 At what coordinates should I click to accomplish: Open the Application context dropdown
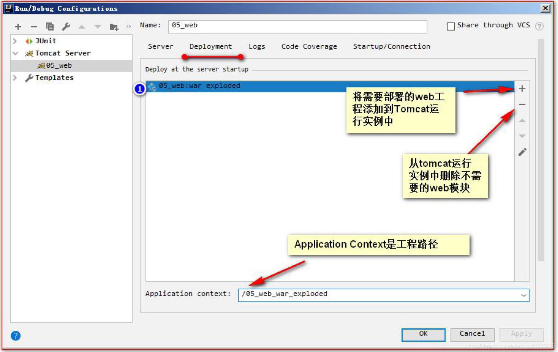pyautogui.click(x=523, y=295)
